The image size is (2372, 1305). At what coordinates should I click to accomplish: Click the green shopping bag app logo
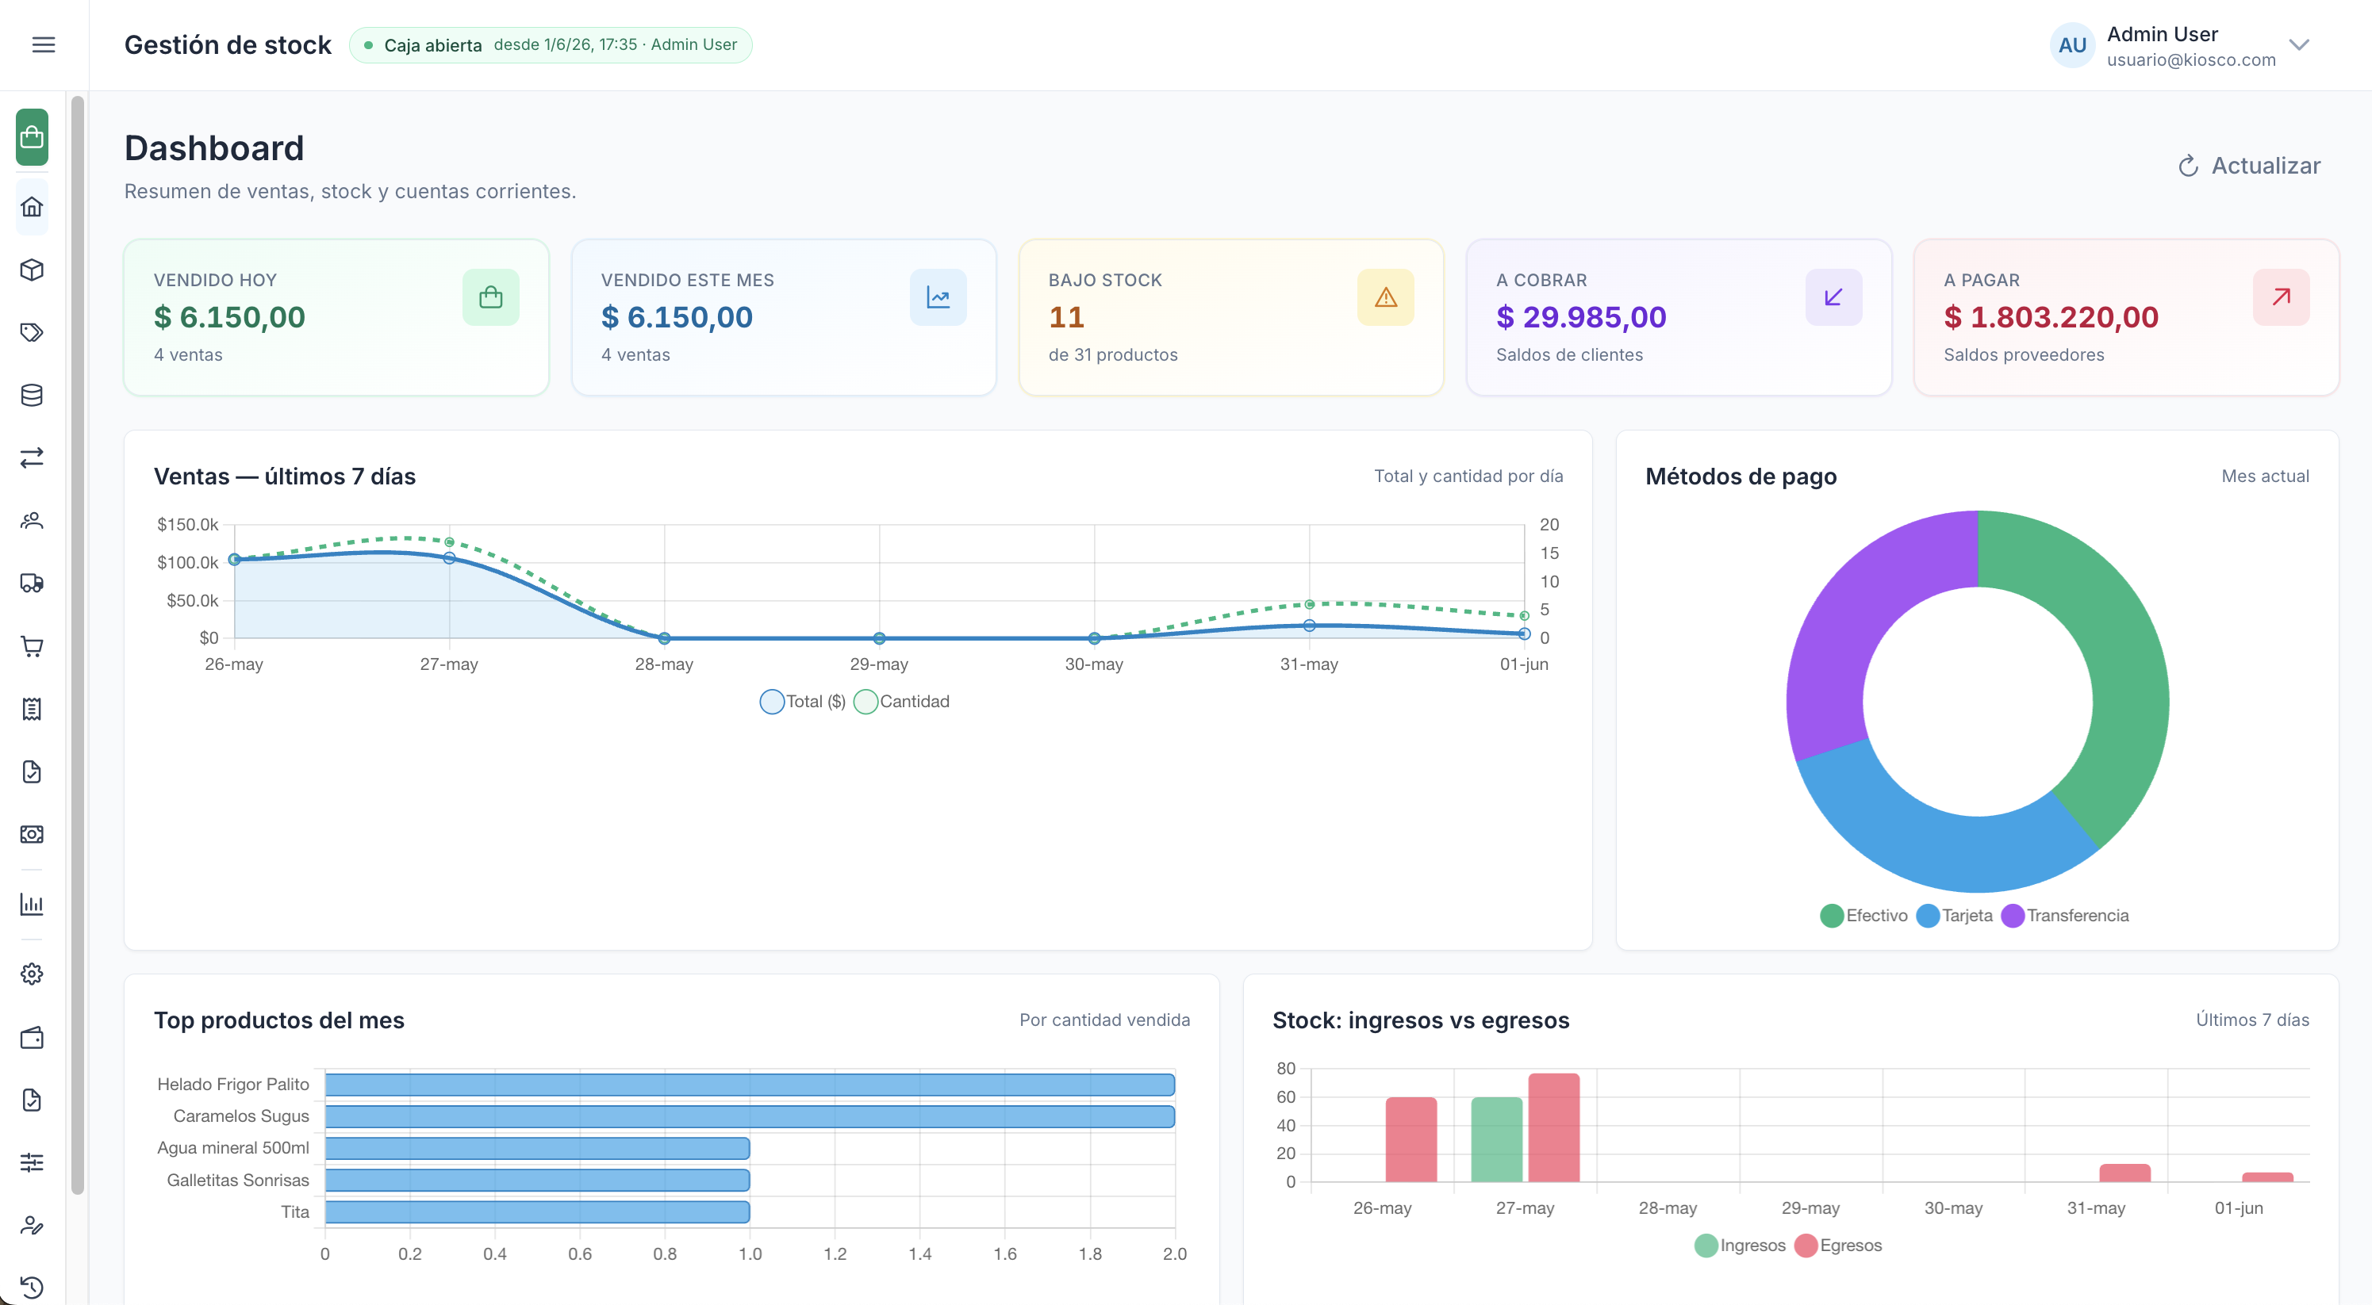[33, 137]
